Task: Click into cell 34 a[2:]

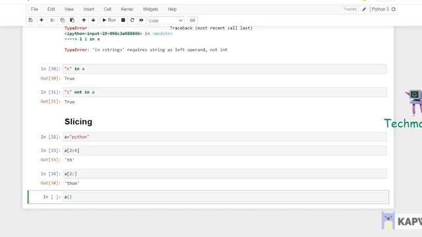Action: [x=225, y=174]
